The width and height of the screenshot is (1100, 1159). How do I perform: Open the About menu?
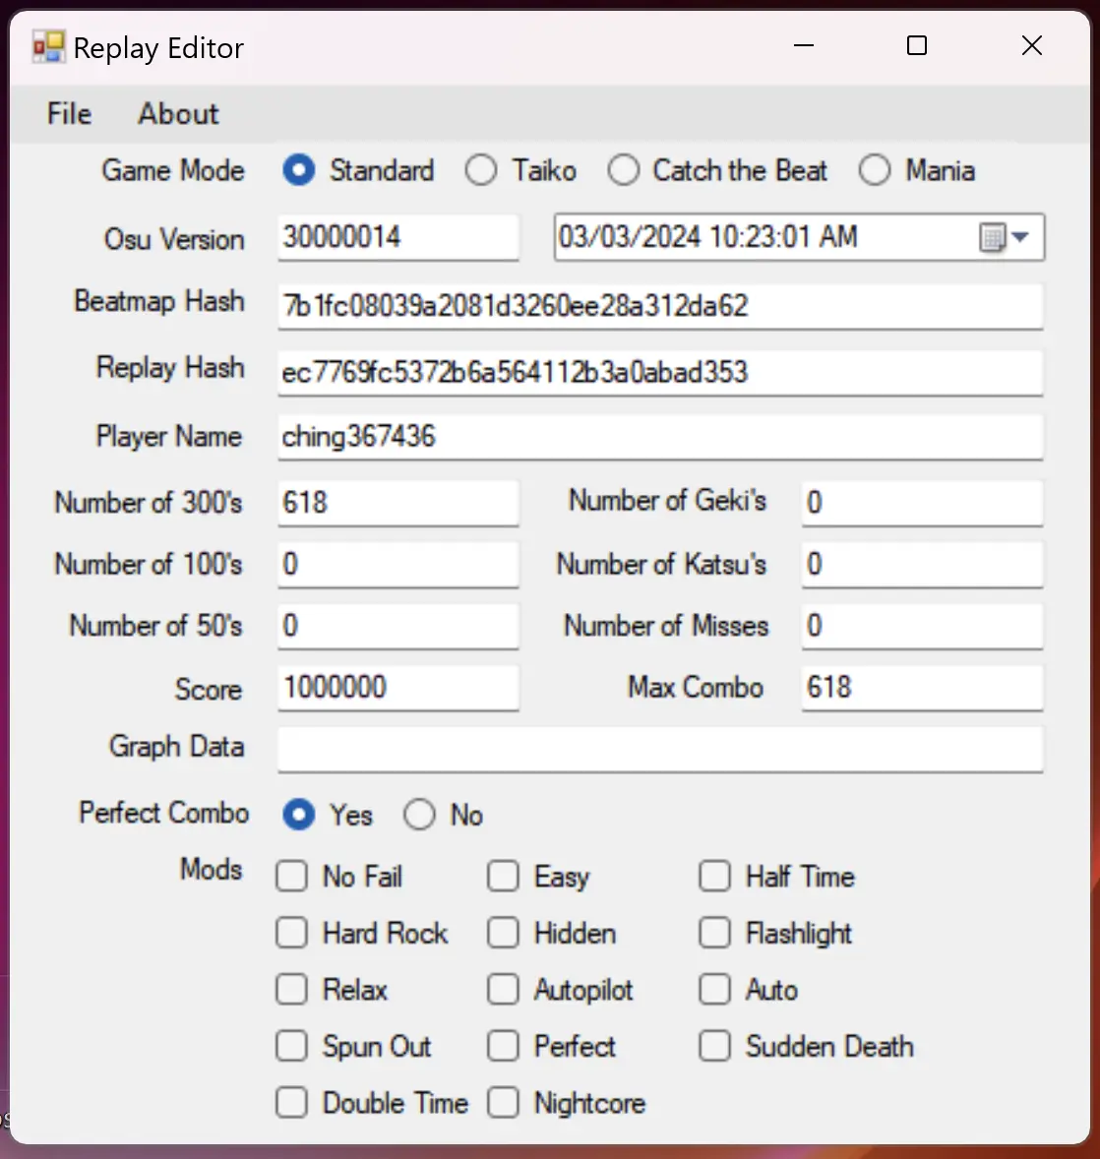[178, 114]
